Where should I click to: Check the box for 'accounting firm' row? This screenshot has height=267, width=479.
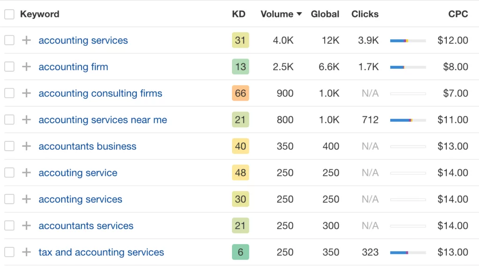(9, 67)
